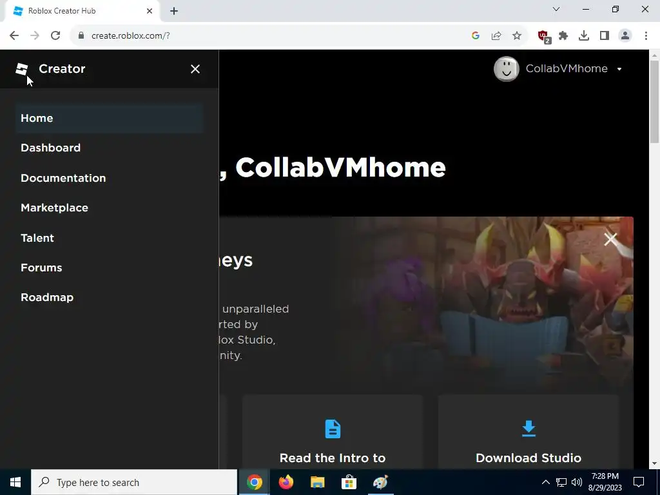Open the notifications action center icon
The height and width of the screenshot is (495, 660).
(x=639, y=482)
